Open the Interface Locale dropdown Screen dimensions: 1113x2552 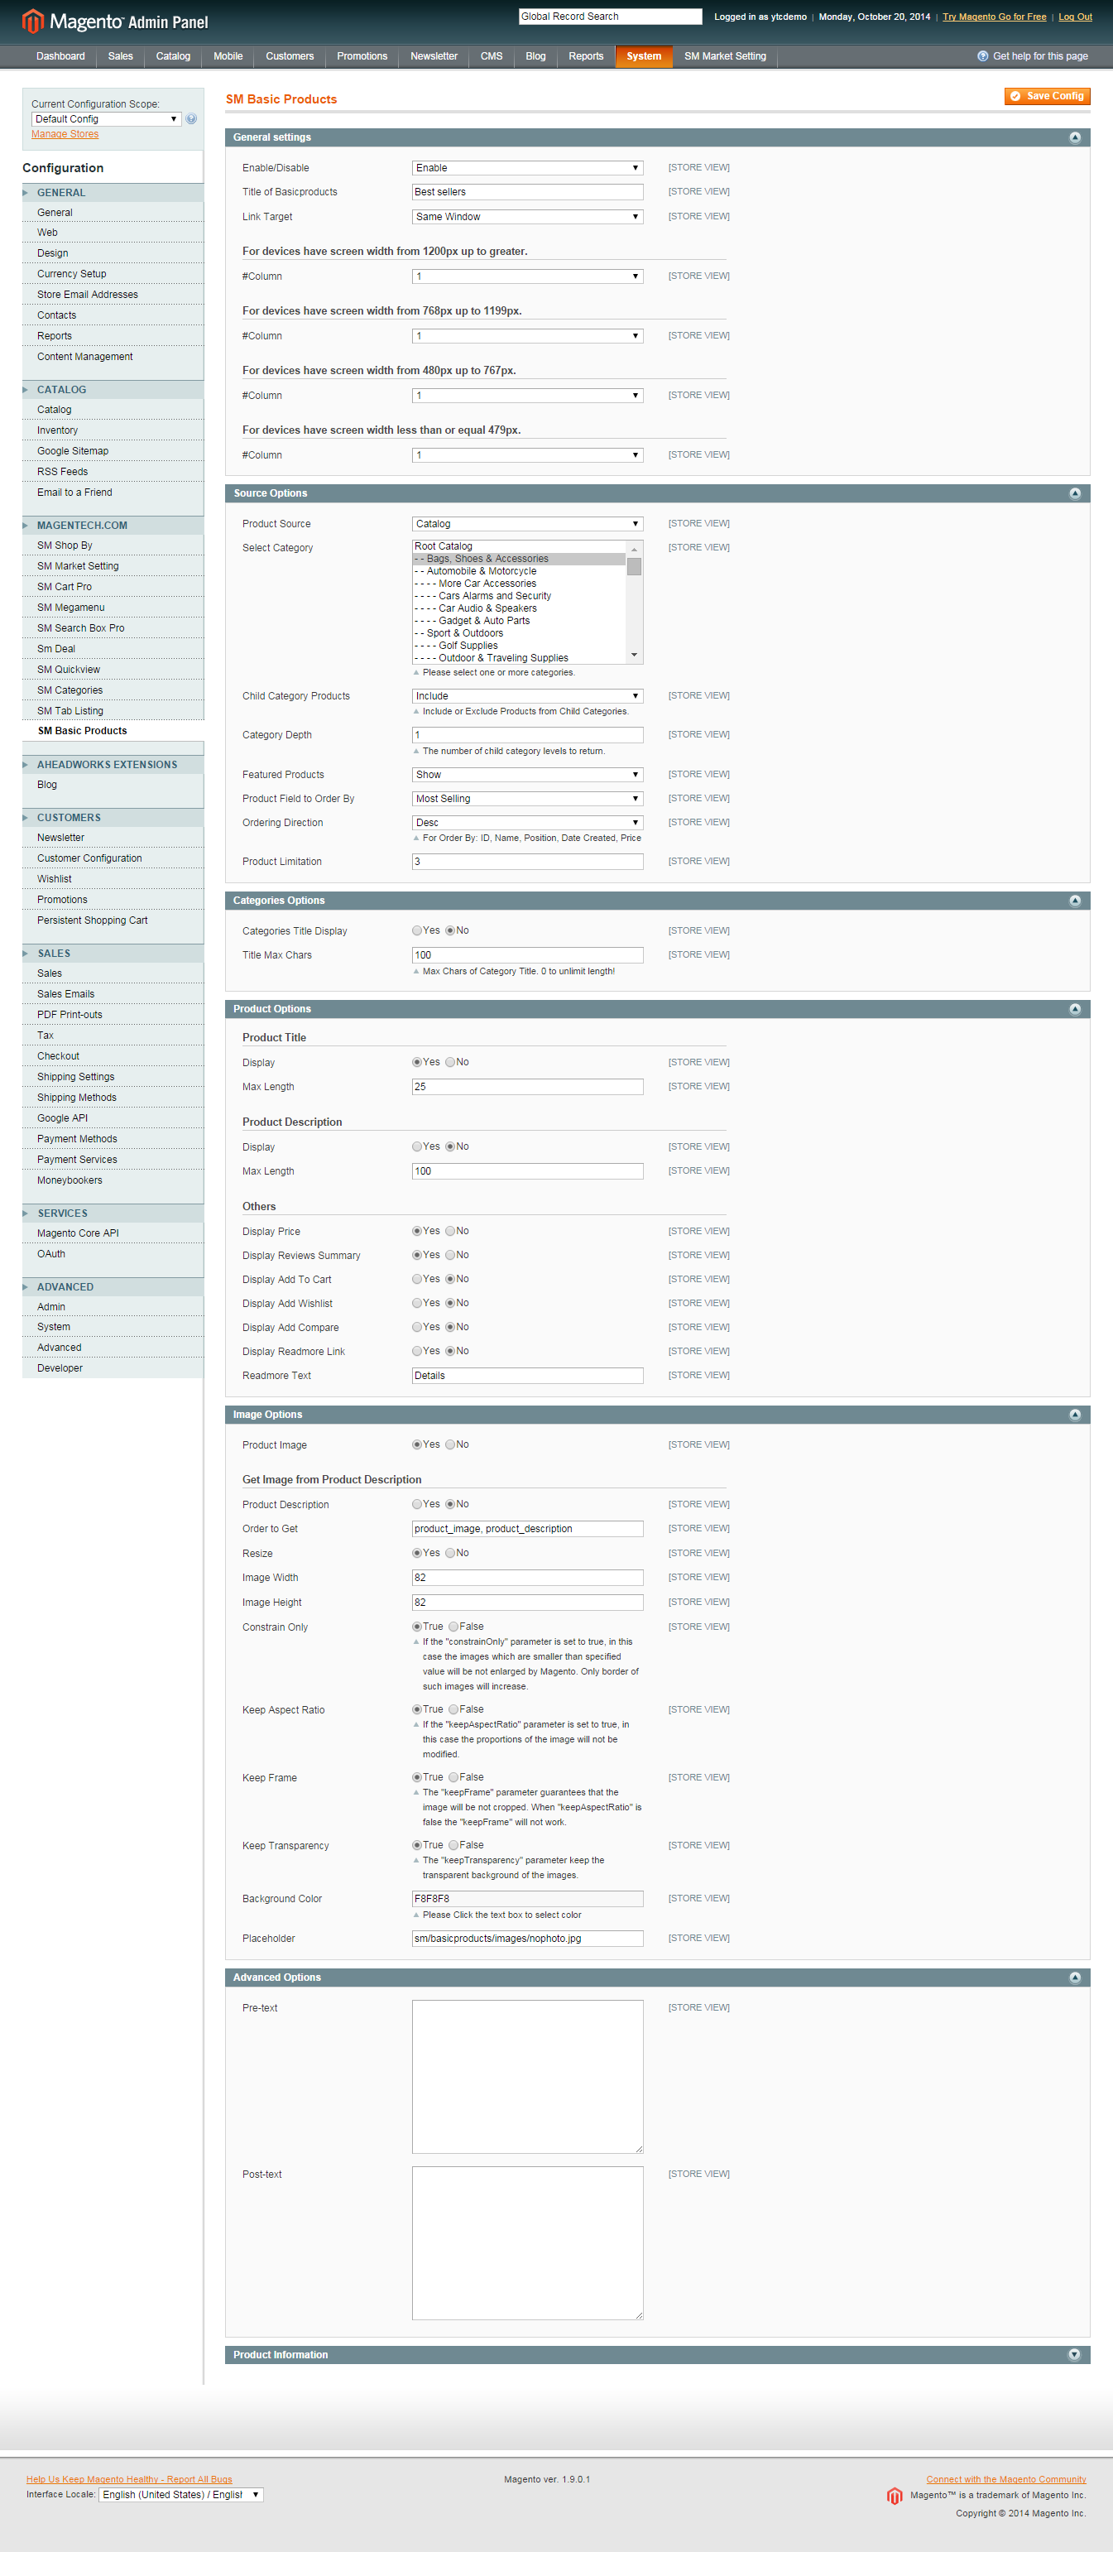[181, 2495]
